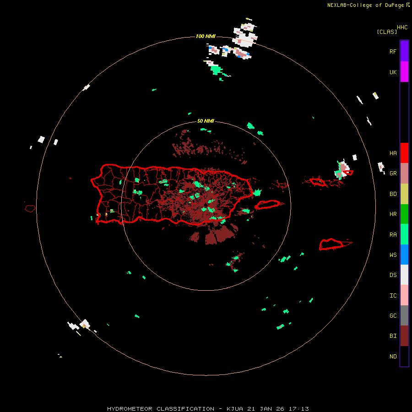Pick the HR dark green legend swatch
Image resolution: width=412 pixels, height=412 pixels.
coord(404,214)
